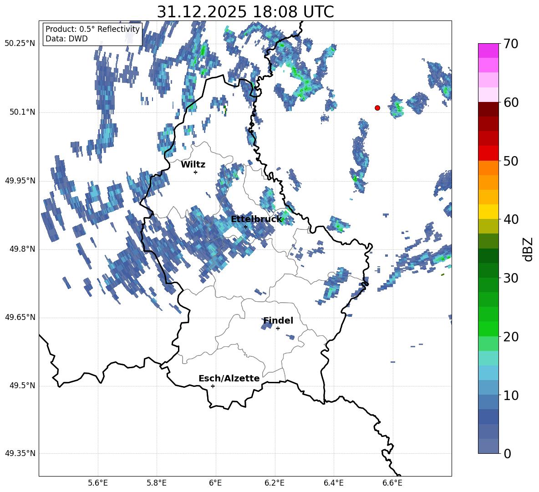Click the yellow colorbar swatch just above 40
539x492 pixels.
point(488,212)
